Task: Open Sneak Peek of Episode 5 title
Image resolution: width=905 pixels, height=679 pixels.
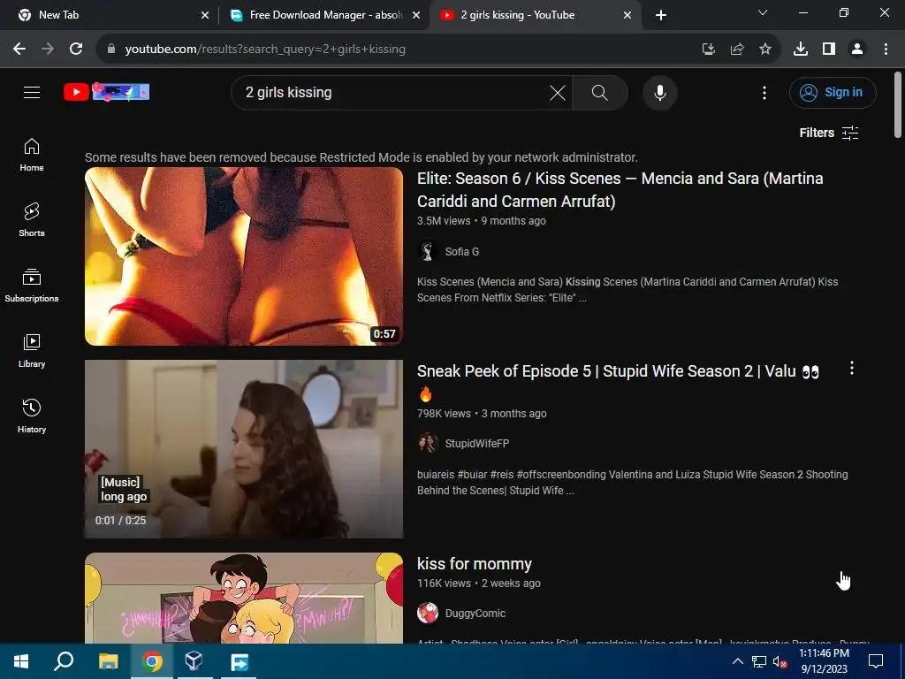Action: [x=618, y=382]
